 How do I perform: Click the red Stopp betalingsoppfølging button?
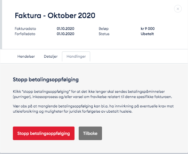pos(44,133)
